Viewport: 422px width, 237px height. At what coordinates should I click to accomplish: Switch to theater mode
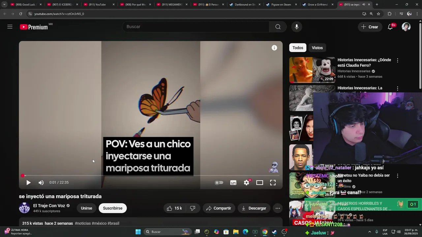tap(260, 182)
